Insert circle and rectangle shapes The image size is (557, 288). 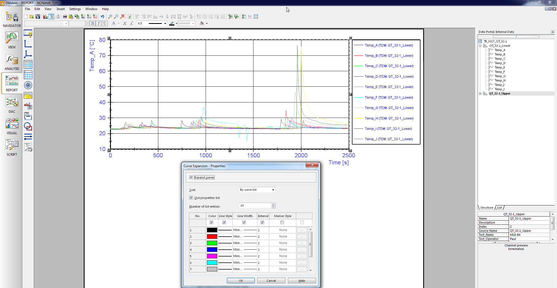pyautogui.click(x=28, y=126)
